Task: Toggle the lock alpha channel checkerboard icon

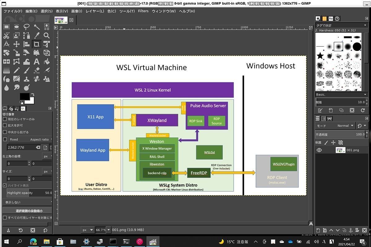Action: pos(341,143)
